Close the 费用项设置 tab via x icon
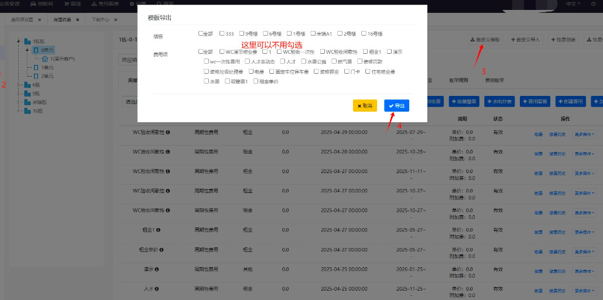603x300 pixels. pyautogui.click(x=39, y=19)
